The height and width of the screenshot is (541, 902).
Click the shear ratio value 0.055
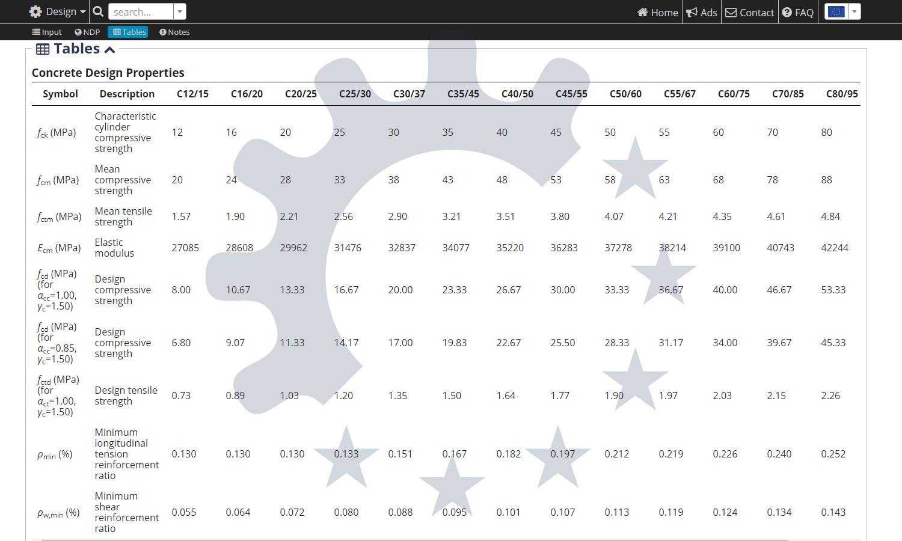pyautogui.click(x=184, y=512)
